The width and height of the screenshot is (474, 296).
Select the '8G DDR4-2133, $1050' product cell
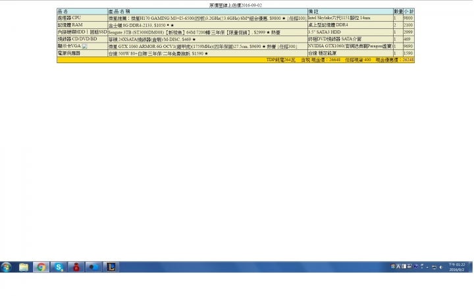pyautogui.click(x=207, y=25)
